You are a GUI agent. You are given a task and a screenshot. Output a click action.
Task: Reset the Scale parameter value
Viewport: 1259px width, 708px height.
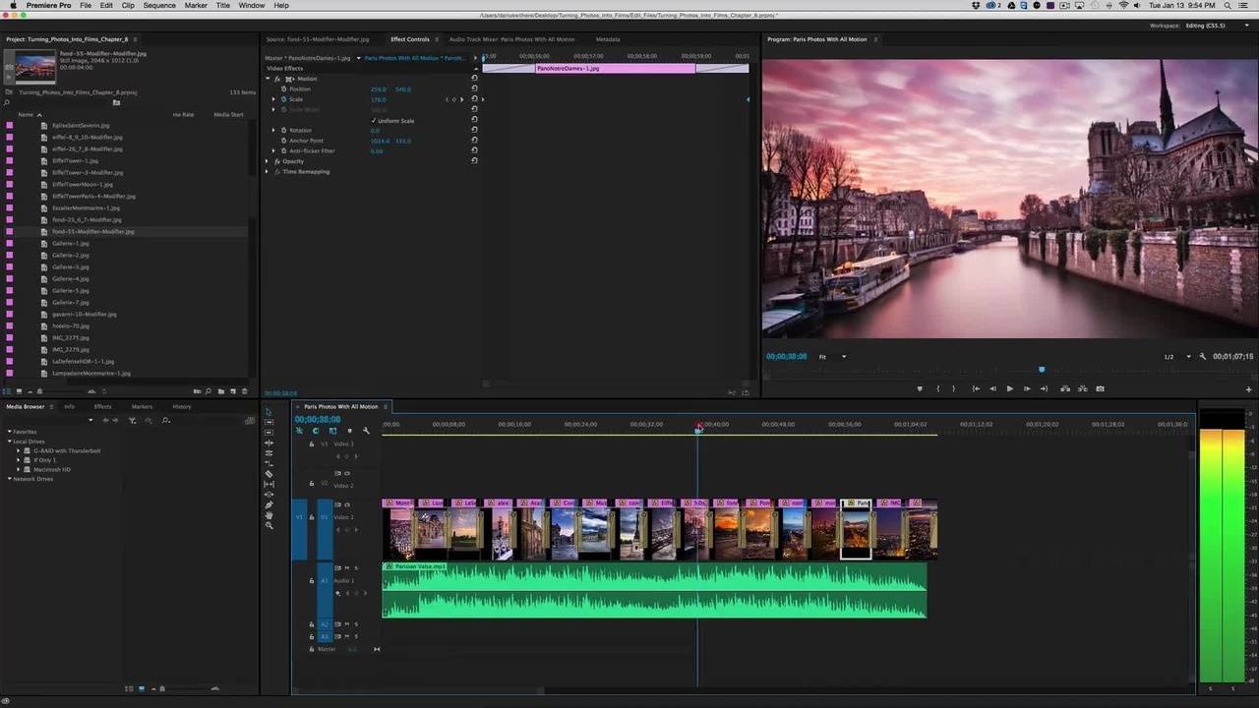[x=474, y=99]
